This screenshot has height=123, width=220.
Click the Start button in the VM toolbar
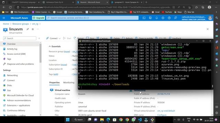pyautogui.click(x=67, y=38)
